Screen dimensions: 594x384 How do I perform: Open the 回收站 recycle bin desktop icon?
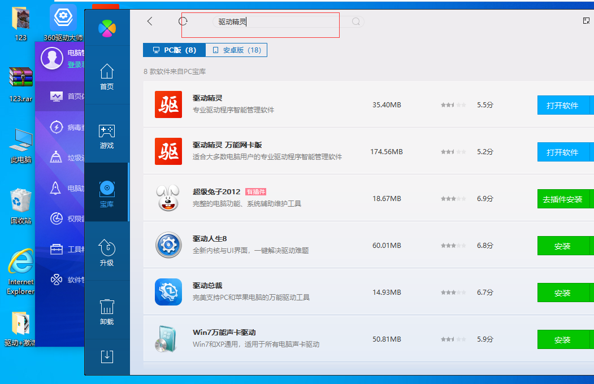coord(21,206)
